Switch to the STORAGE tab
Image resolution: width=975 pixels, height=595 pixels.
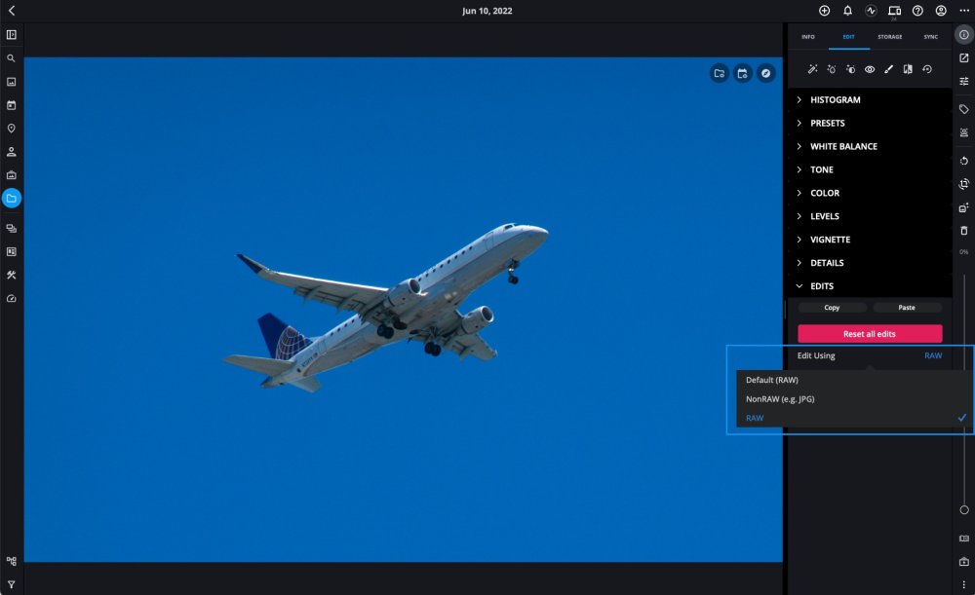[890, 37]
